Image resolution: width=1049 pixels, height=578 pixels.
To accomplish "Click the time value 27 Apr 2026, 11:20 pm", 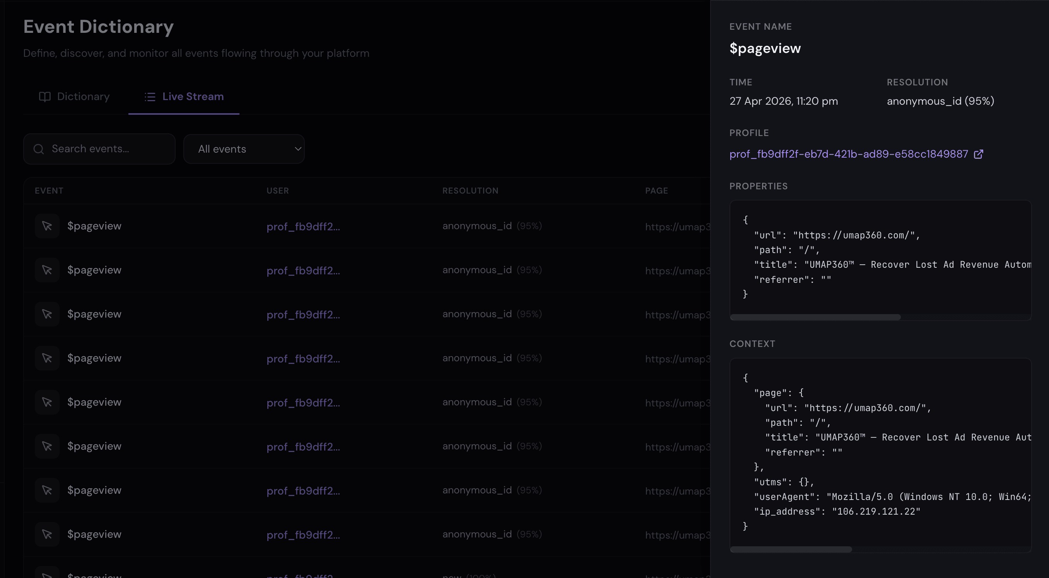I will [784, 101].
